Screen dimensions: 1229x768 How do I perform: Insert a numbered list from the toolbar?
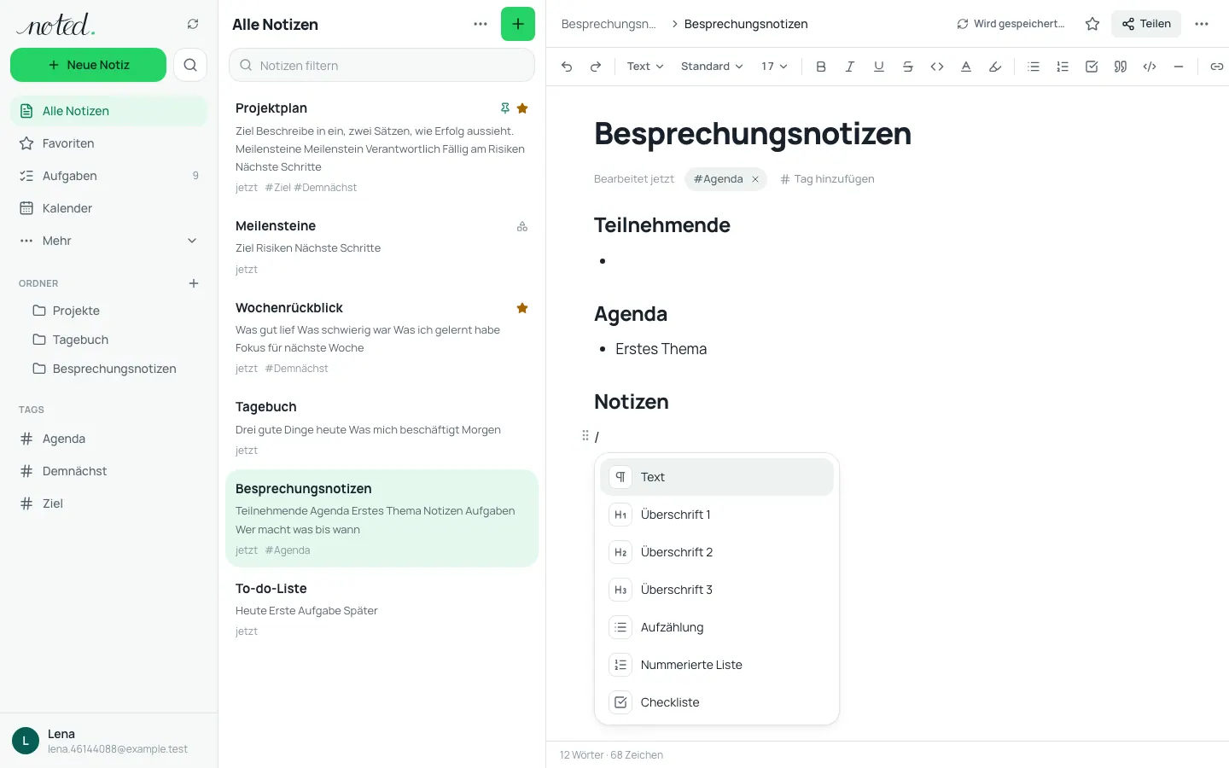coord(1063,67)
